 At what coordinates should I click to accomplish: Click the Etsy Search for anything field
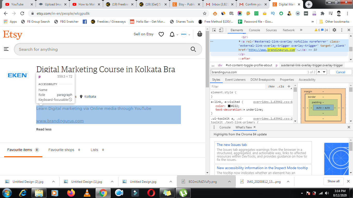click(x=108, y=49)
